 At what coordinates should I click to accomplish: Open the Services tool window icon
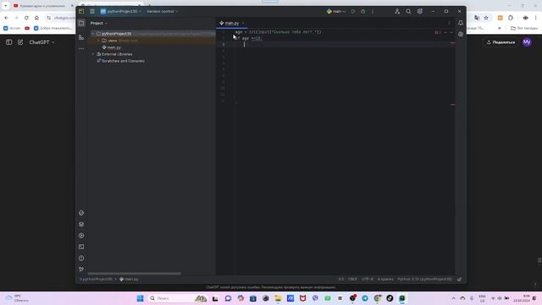[81, 236]
